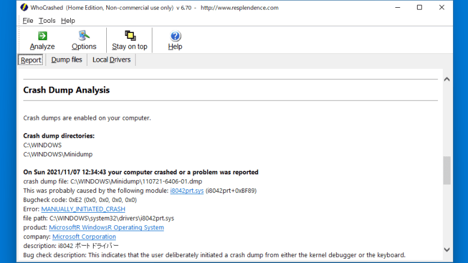Viewport: 468px width, 263px height.
Task: Open the Tools menu
Action: click(47, 20)
